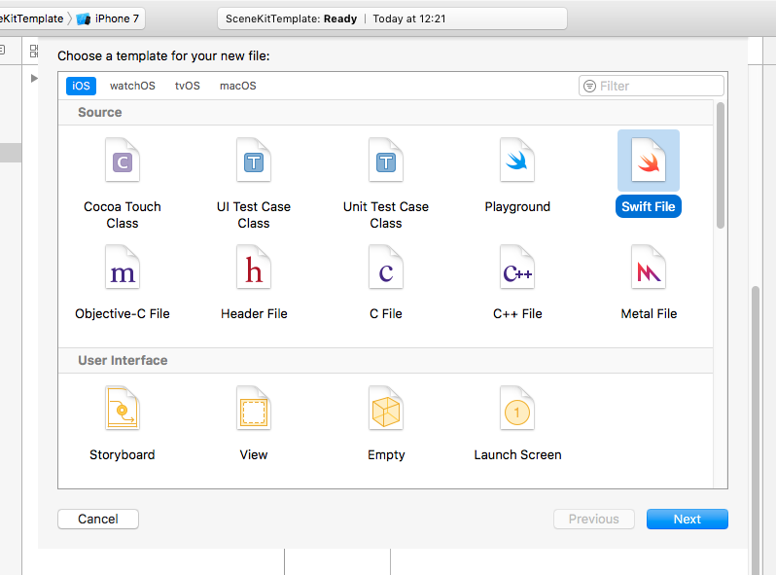Switch to the tvOS platform tab
Screen dimensions: 776x575
(187, 86)
